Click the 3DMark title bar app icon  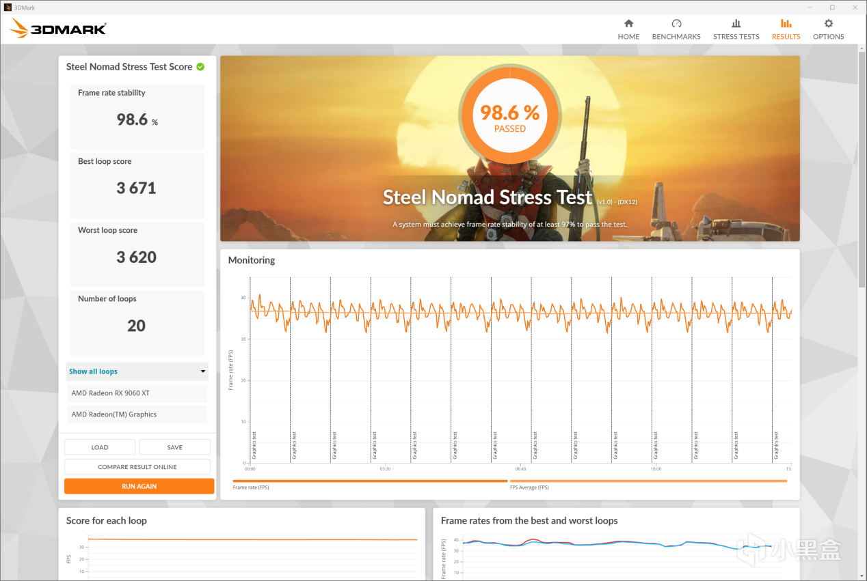pyautogui.click(x=7, y=7)
